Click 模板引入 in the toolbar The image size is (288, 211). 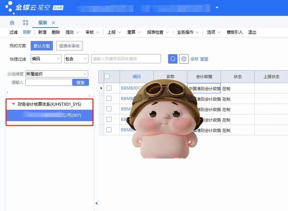(x=234, y=32)
